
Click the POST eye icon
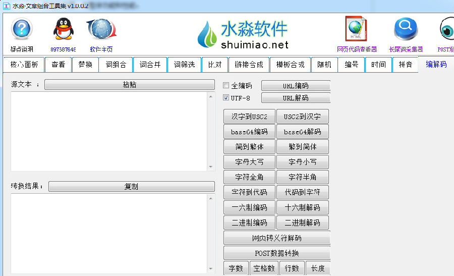tap(446, 29)
